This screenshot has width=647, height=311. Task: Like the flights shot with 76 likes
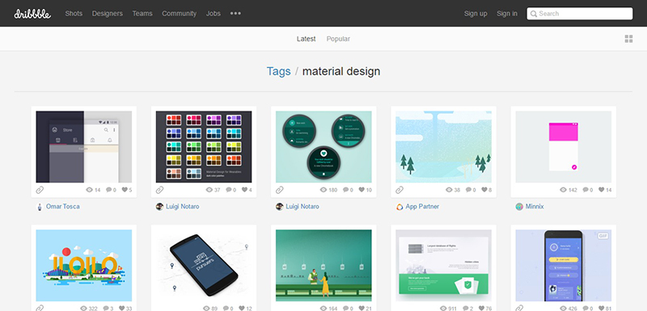pos(481,308)
